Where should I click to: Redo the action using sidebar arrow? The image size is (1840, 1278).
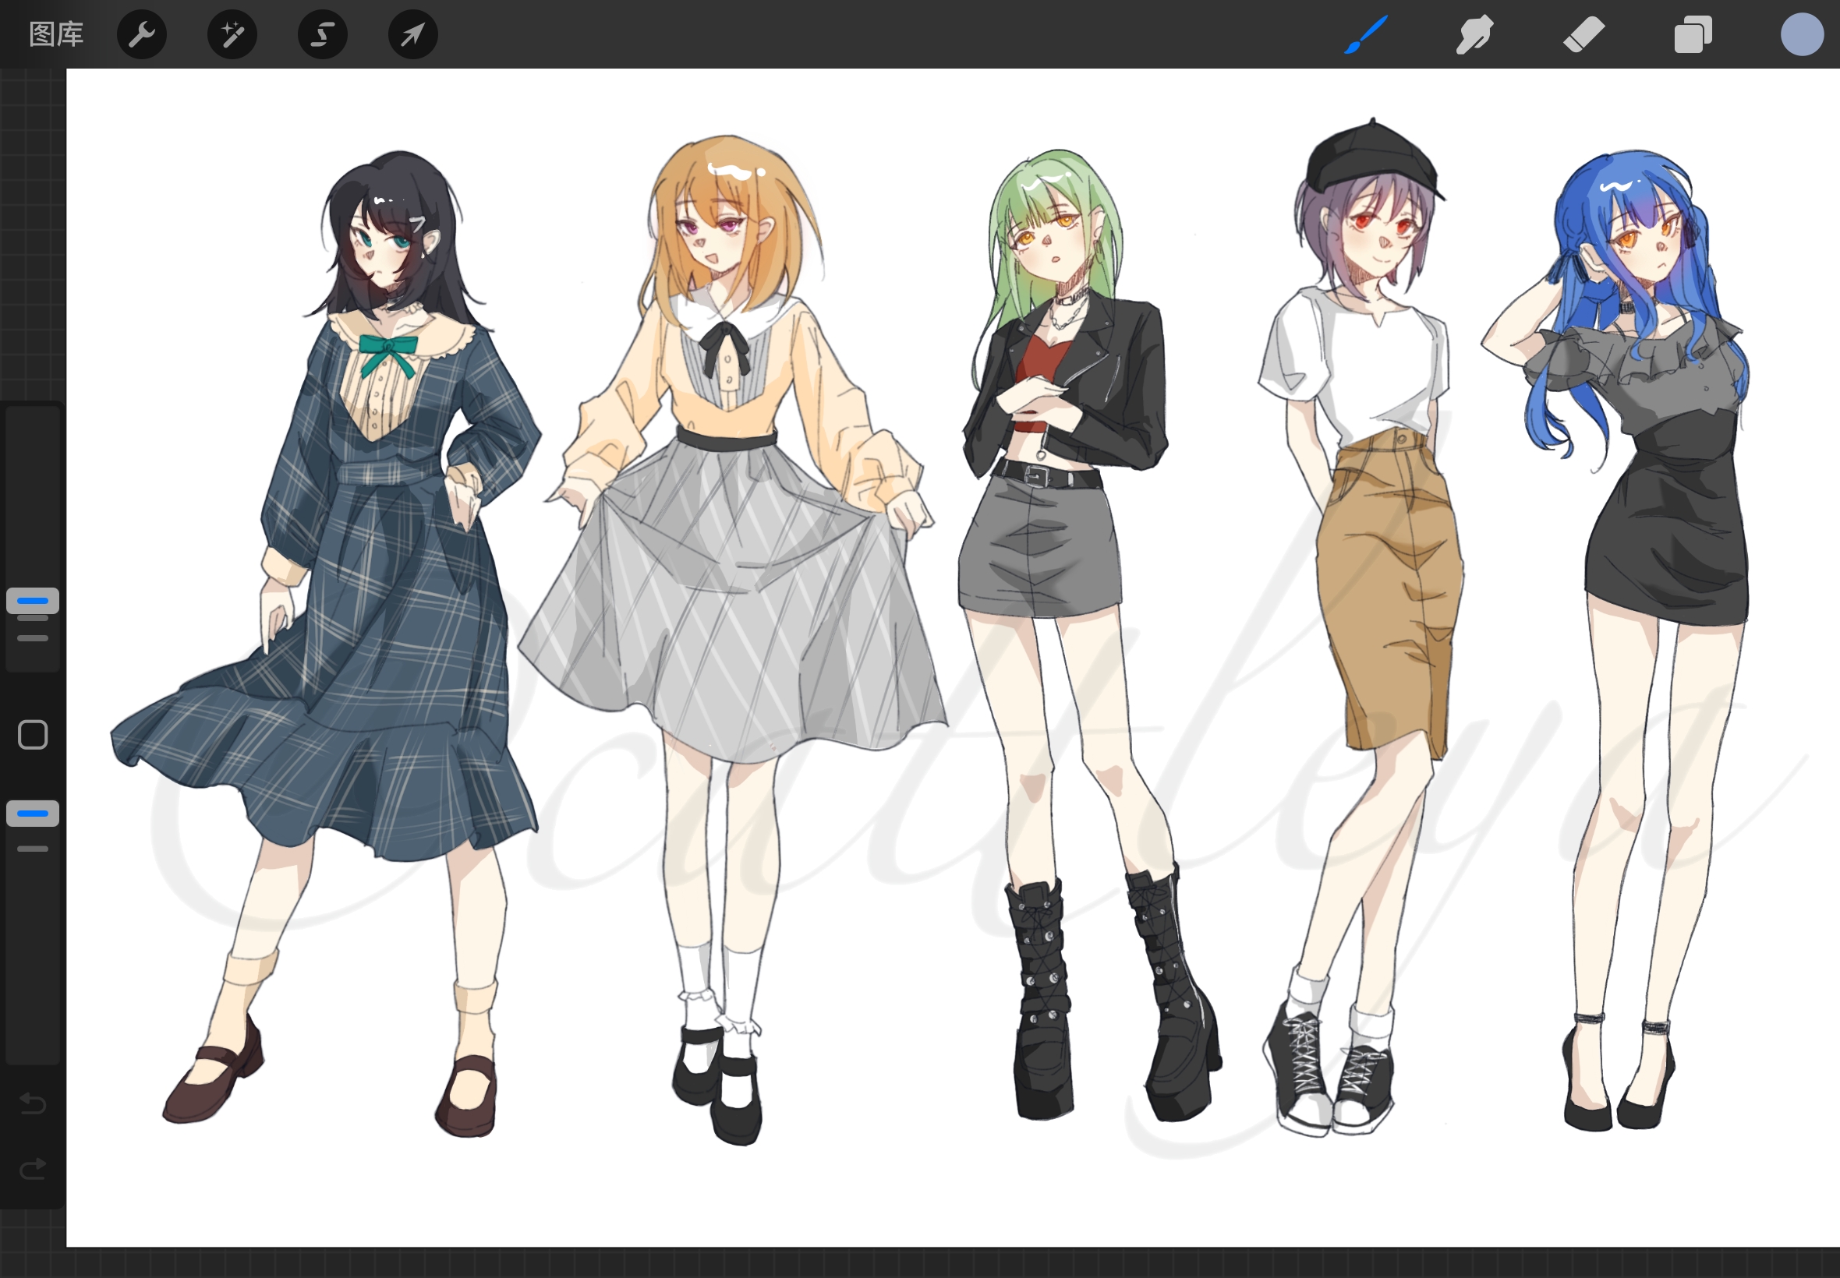coord(33,1170)
